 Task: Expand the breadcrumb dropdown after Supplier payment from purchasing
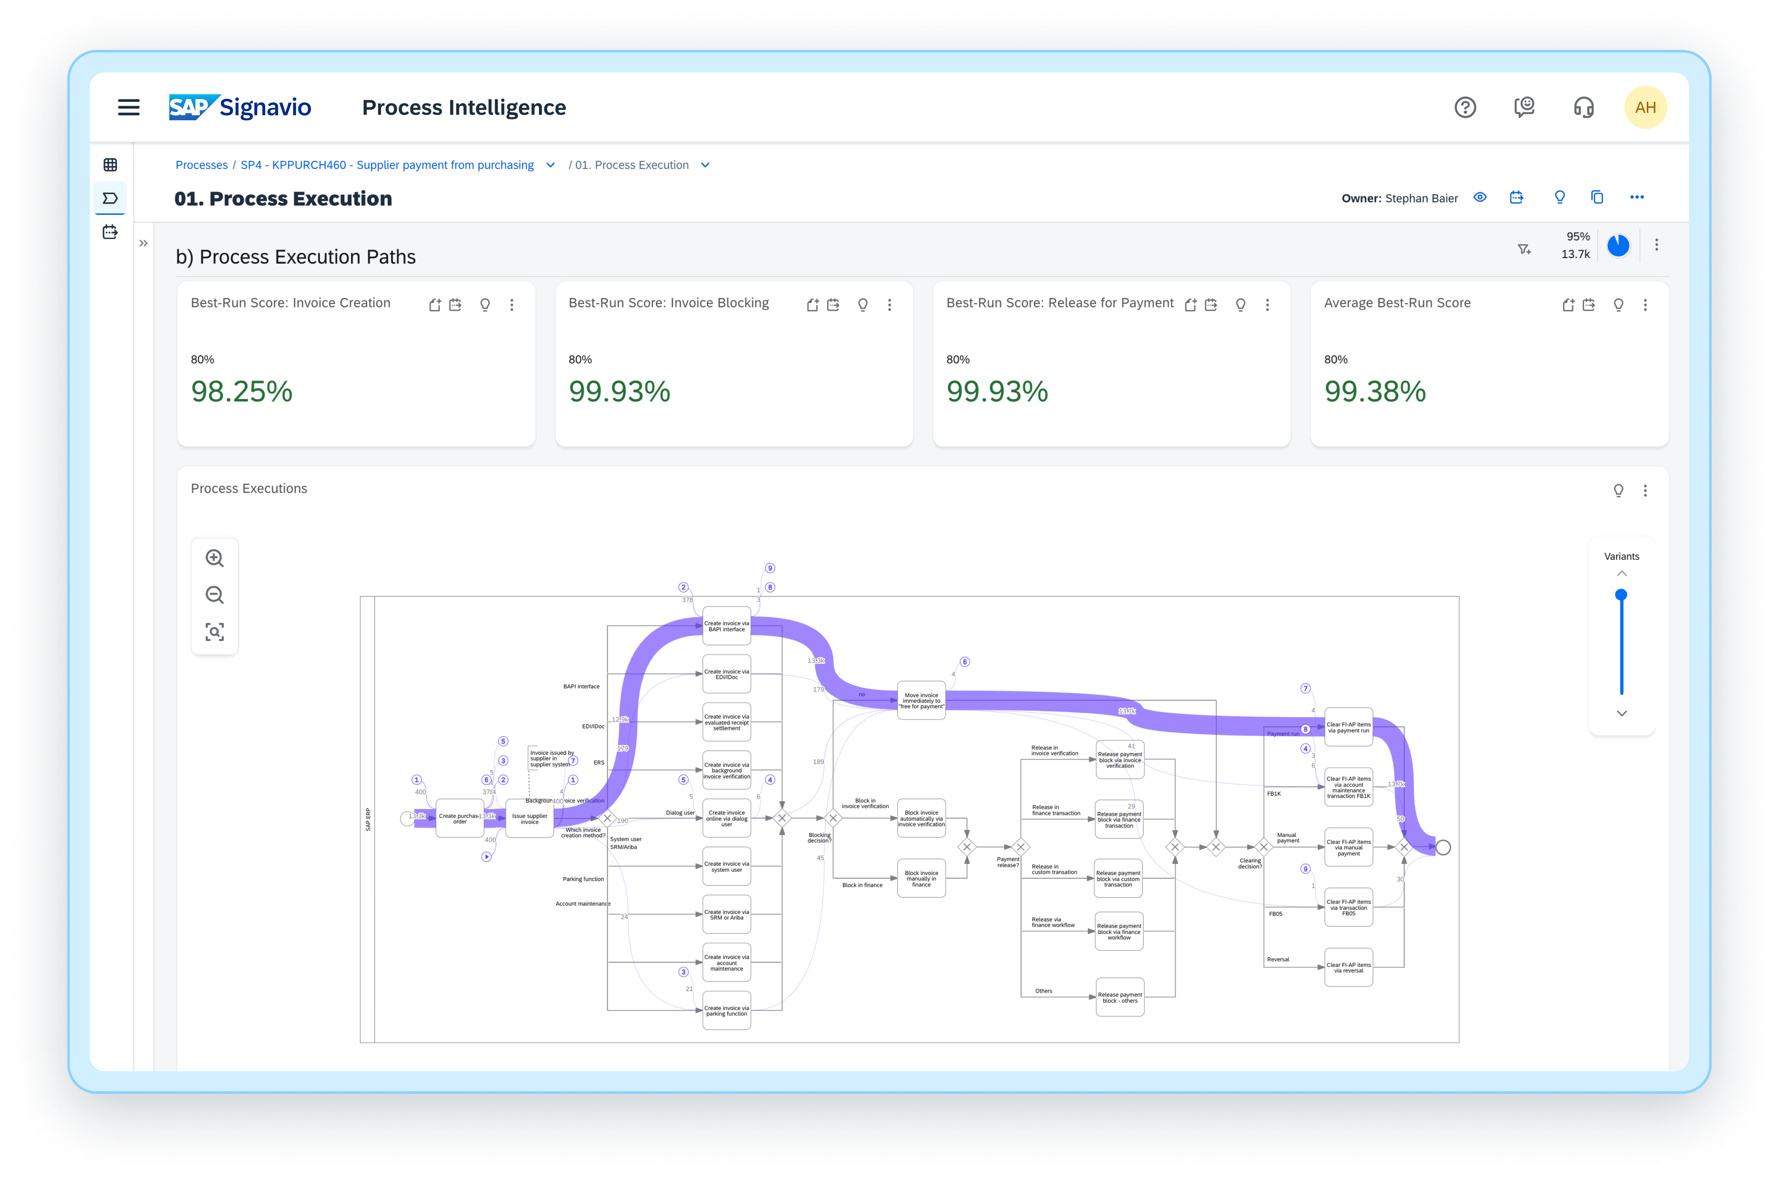click(550, 164)
